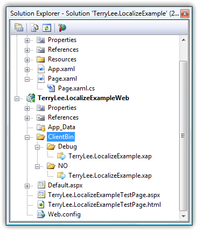The height and width of the screenshot is (231, 198).
Task: Click the .xap file icon under Debug
Action: (61, 156)
